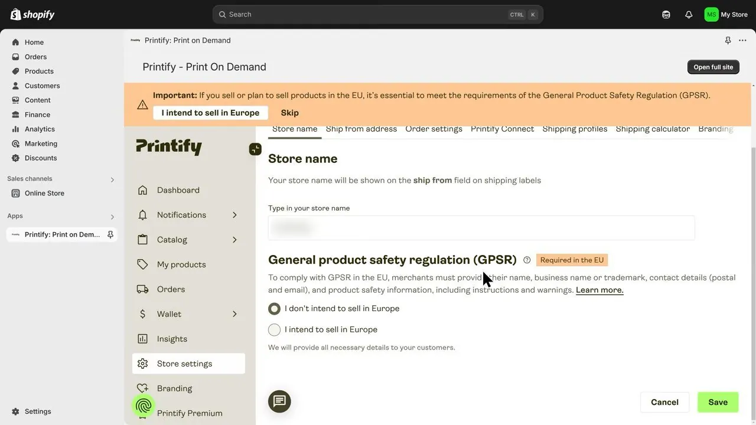
Task: Open the Sidekick assistant icon in top bar
Action: point(666,15)
